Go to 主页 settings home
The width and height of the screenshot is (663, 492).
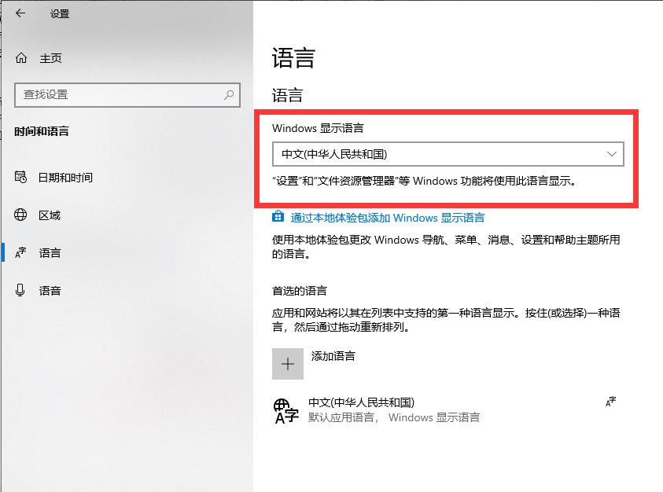[x=50, y=58]
